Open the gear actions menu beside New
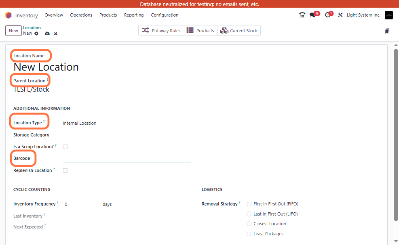The width and height of the screenshot is (399, 245). coord(36,34)
